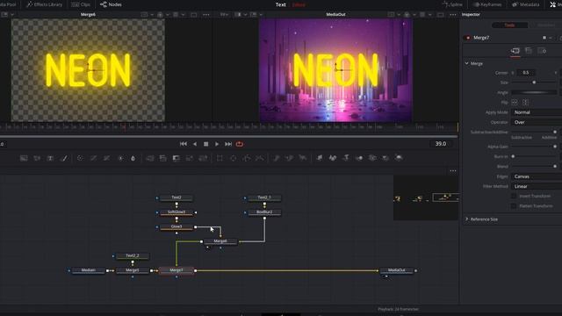This screenshot has width=562, height=316.
Task: Switch to the Tools tab in Inspector
Action: 509,25
